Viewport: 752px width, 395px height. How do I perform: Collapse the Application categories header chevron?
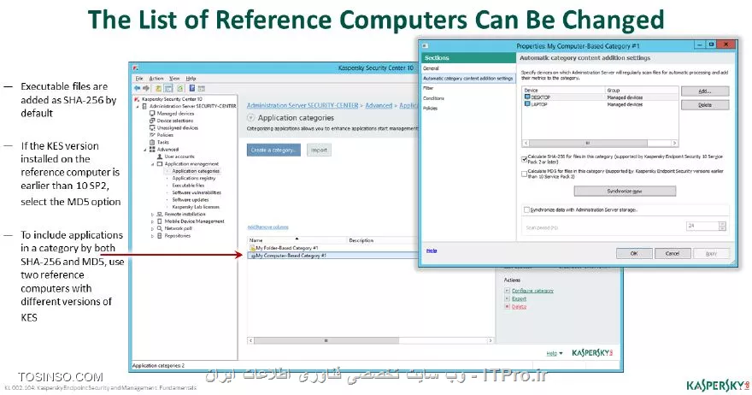coord(250,118)
